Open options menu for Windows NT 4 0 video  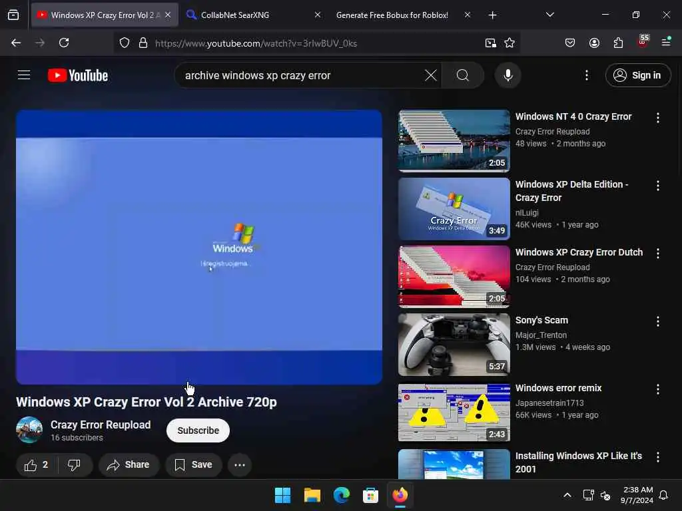(657, 117)
